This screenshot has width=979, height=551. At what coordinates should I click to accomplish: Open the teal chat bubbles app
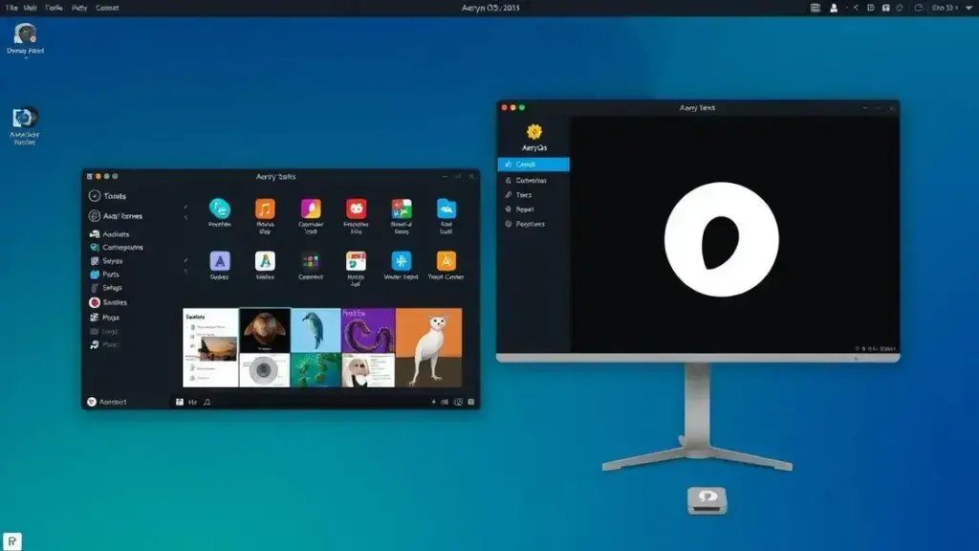pos(220,209)
